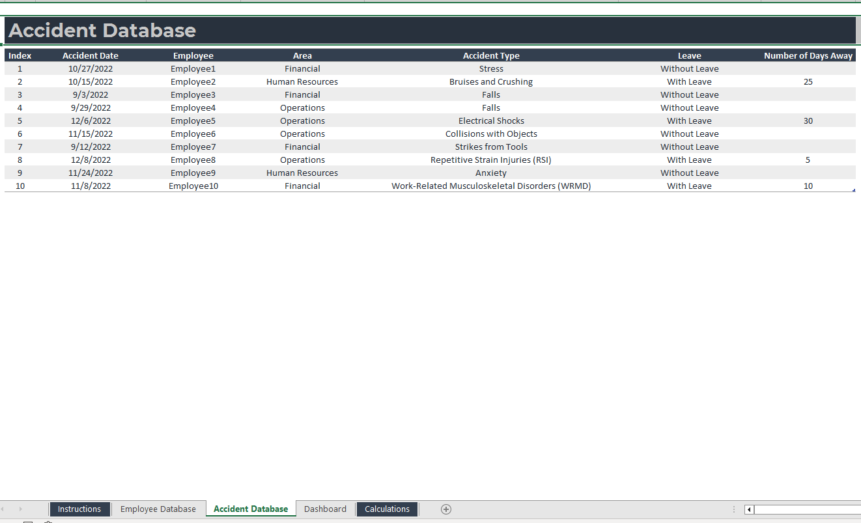Open the Dashboard sheet tab
The width and height of the screenshot is (861, 523).
(x=325, y=509)
